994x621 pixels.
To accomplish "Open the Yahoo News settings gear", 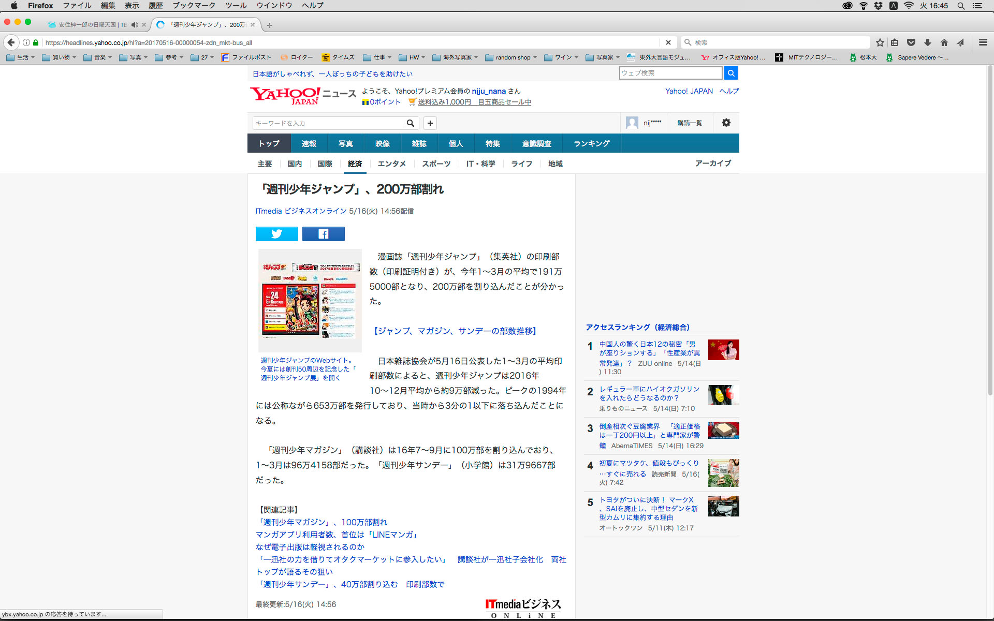I will [726, 123].
